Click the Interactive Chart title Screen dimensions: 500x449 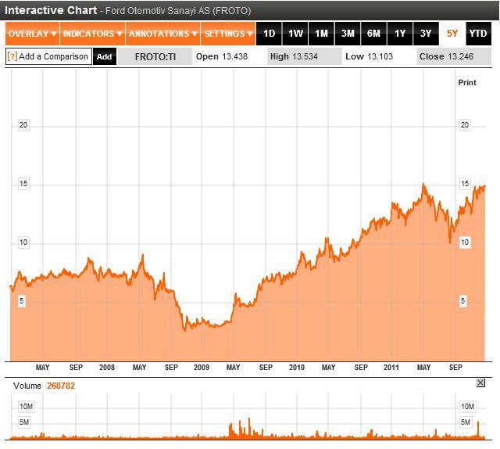tap(51, 10)
